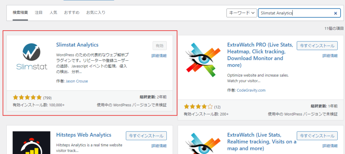Click the Slimstat Analytics Japanese description text
The width and height of the screenshot is (345, 154).
tap(93, 63)
